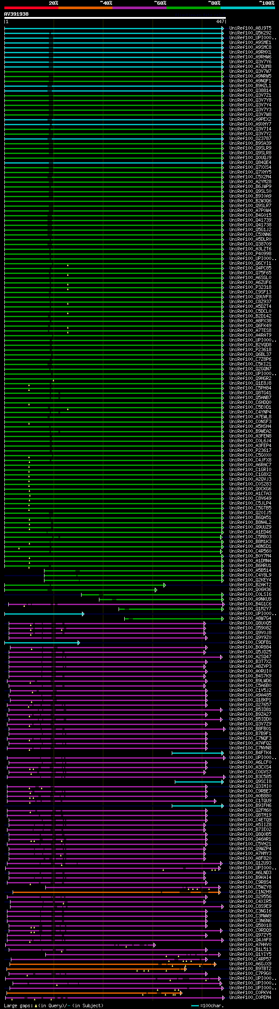
Task: Select label UniRef100_Q12U93
Action: pos(250,863)
